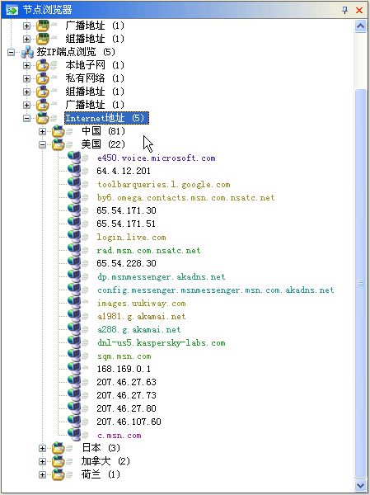Expand the 日本 (3) node
370x495 pixels.
tap(42, 448)
